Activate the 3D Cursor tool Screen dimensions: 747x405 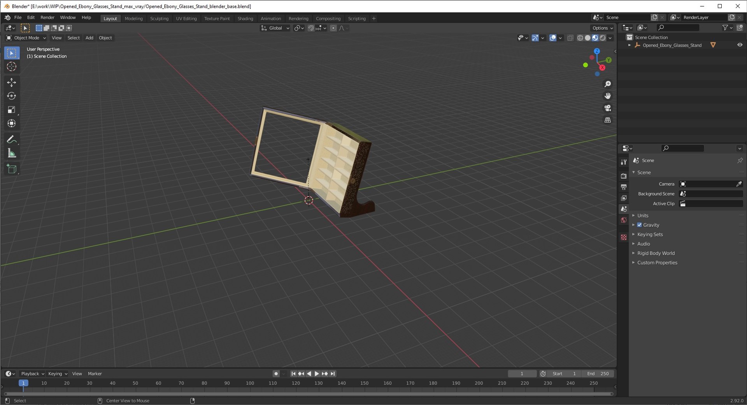point(12,67)
